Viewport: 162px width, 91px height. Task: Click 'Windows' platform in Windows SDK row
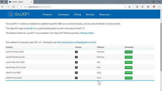point(100,52)
